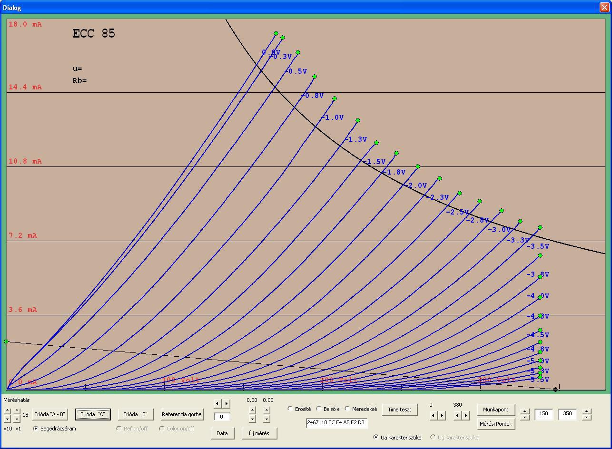Click the 3.6 mA axis label

click(x=23, y=310)
